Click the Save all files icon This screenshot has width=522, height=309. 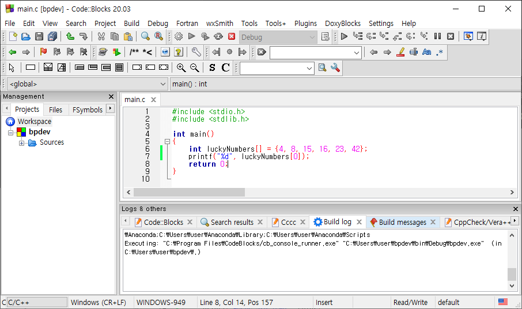tap(52, 36)
